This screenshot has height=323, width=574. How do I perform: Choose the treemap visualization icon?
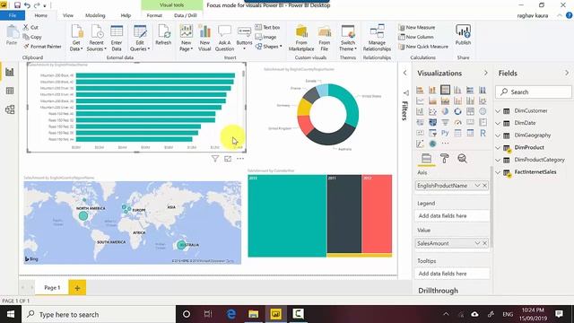[x=470, y=111]
